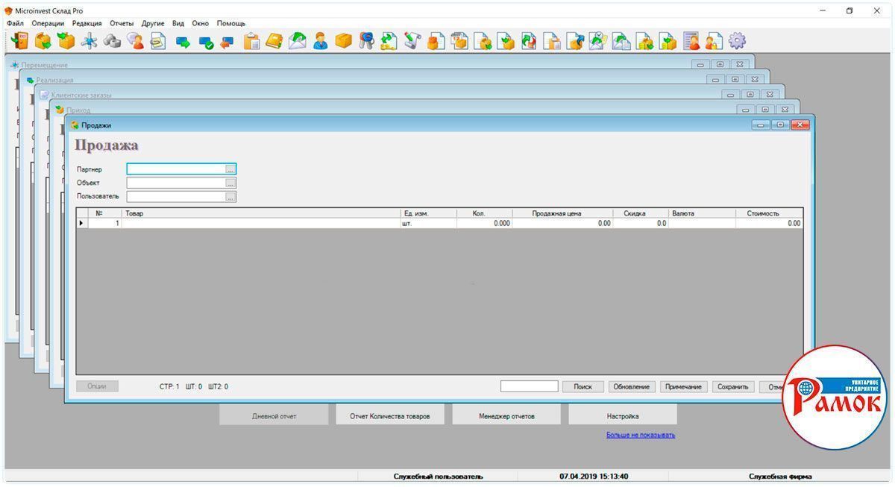Click the blue star-shaped transfer toolbar icon

[89, 41]
